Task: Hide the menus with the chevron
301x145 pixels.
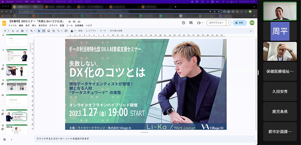Action: tap(251, 31)
